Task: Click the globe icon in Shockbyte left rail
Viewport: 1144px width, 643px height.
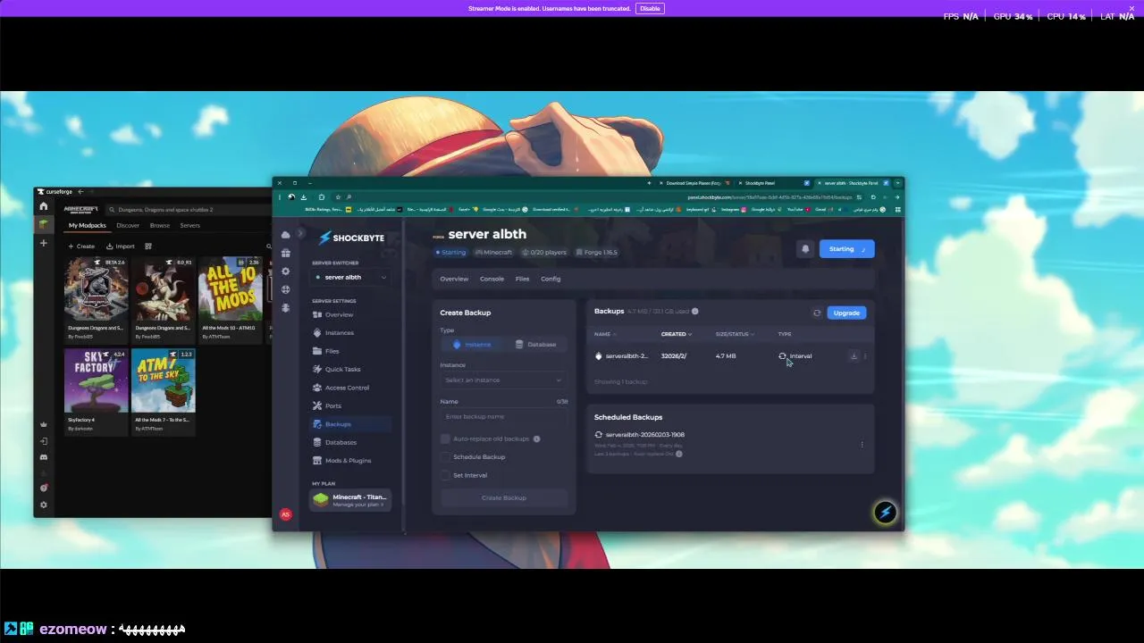Action: [x=285, y=289]
